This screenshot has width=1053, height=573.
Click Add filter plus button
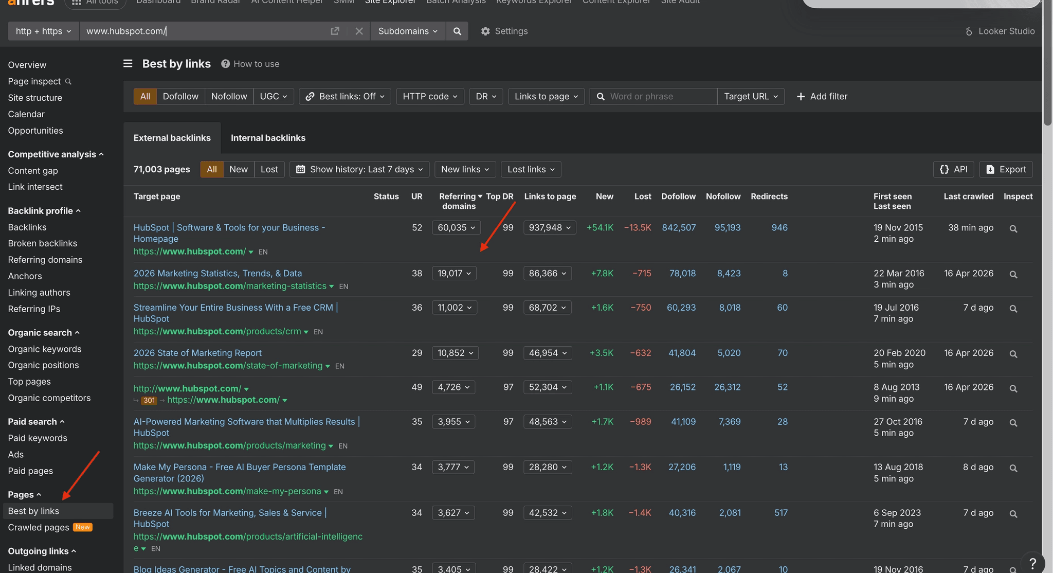[822, 96]
